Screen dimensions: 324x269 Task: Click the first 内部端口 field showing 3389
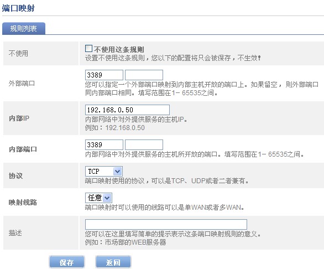pos(104,144)
